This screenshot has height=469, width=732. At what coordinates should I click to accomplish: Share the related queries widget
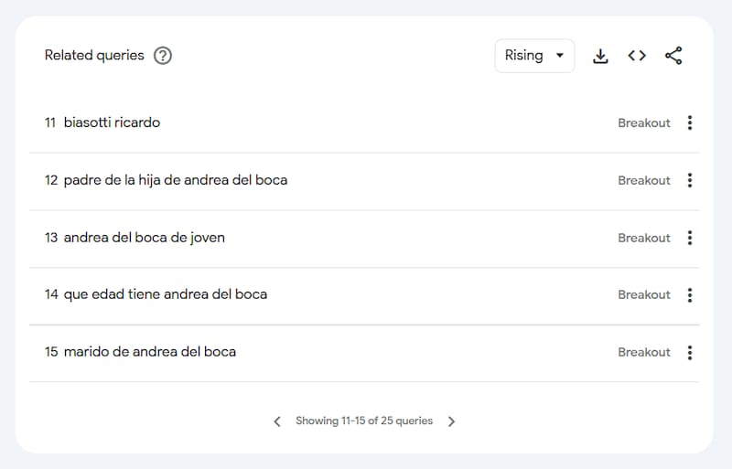(673, 56)
